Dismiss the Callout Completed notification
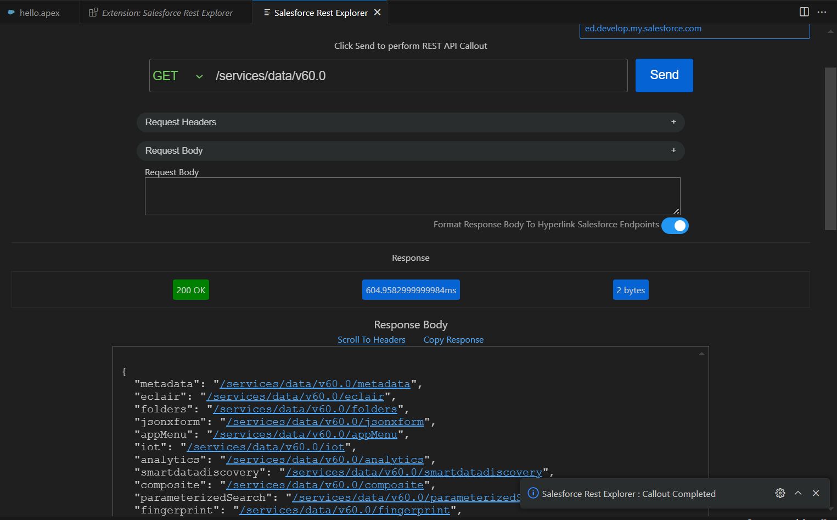 coord(816,493)
